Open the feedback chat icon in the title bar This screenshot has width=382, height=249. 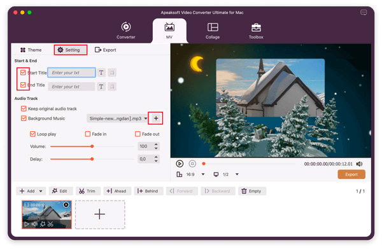click(364, 13)
